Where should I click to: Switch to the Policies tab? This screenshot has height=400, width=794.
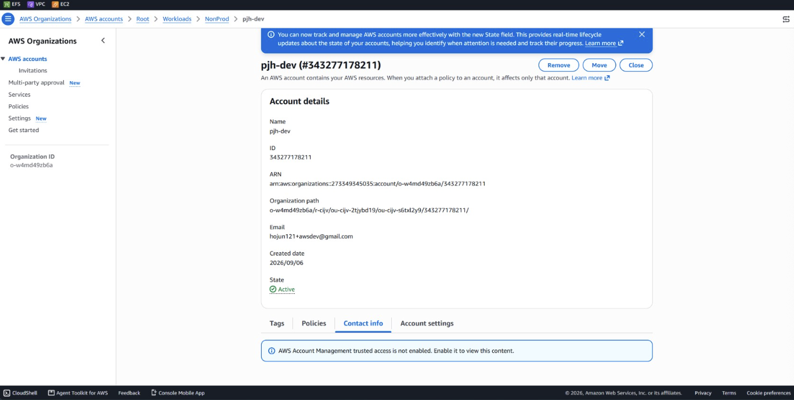314,323
